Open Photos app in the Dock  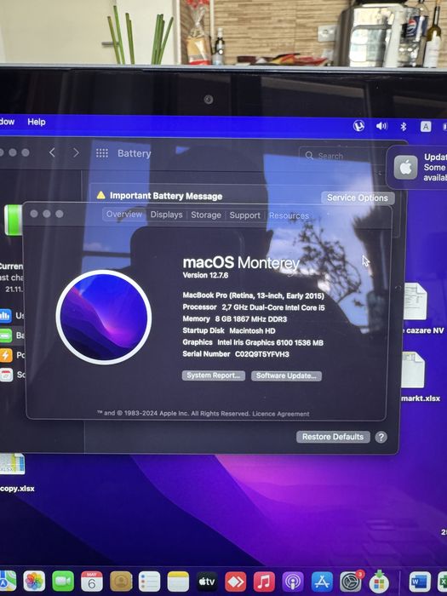pos(34,582)
